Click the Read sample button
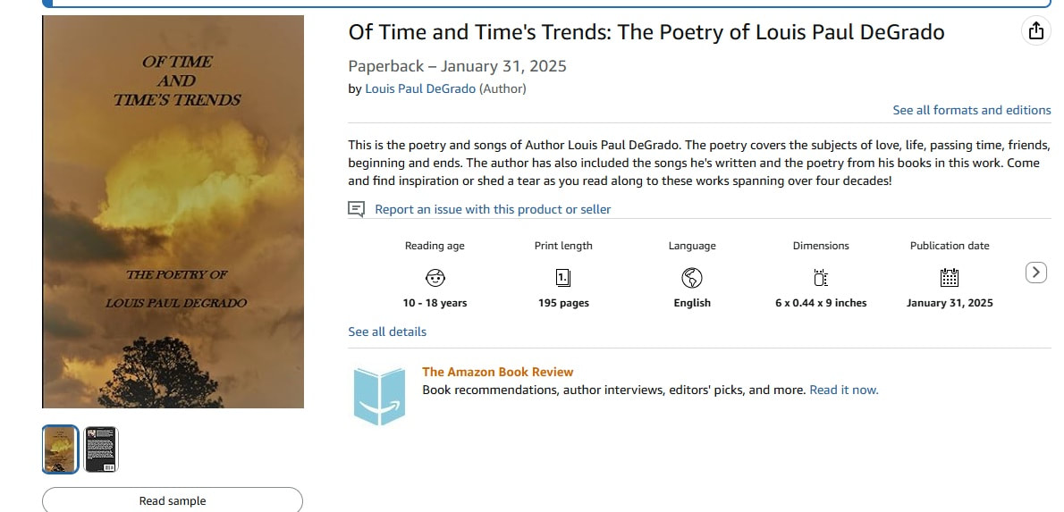 pos(173,500)
